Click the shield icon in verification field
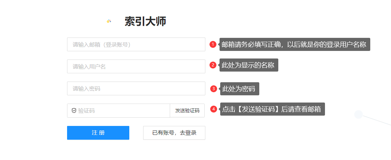Screen dimensions: 391x160 [74, 110]
